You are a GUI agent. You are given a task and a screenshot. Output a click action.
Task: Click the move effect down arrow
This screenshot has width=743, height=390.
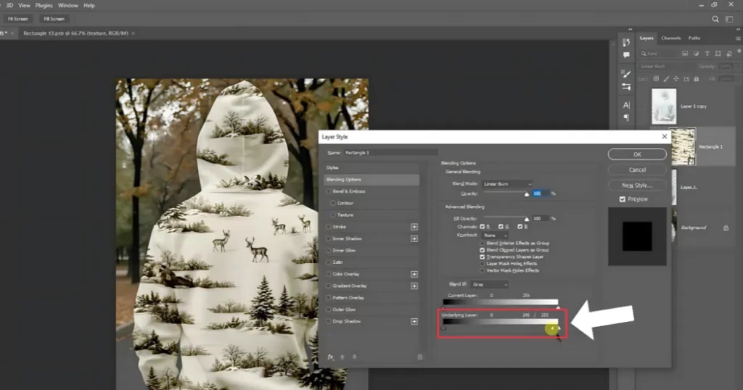tap(354, 357)
